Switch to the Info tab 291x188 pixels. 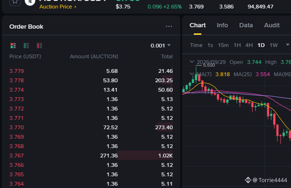(222, 25)
